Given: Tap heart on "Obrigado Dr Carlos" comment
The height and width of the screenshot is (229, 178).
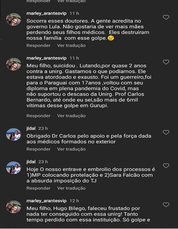Looking at the screenshot, I should click(x=166, y=132).
